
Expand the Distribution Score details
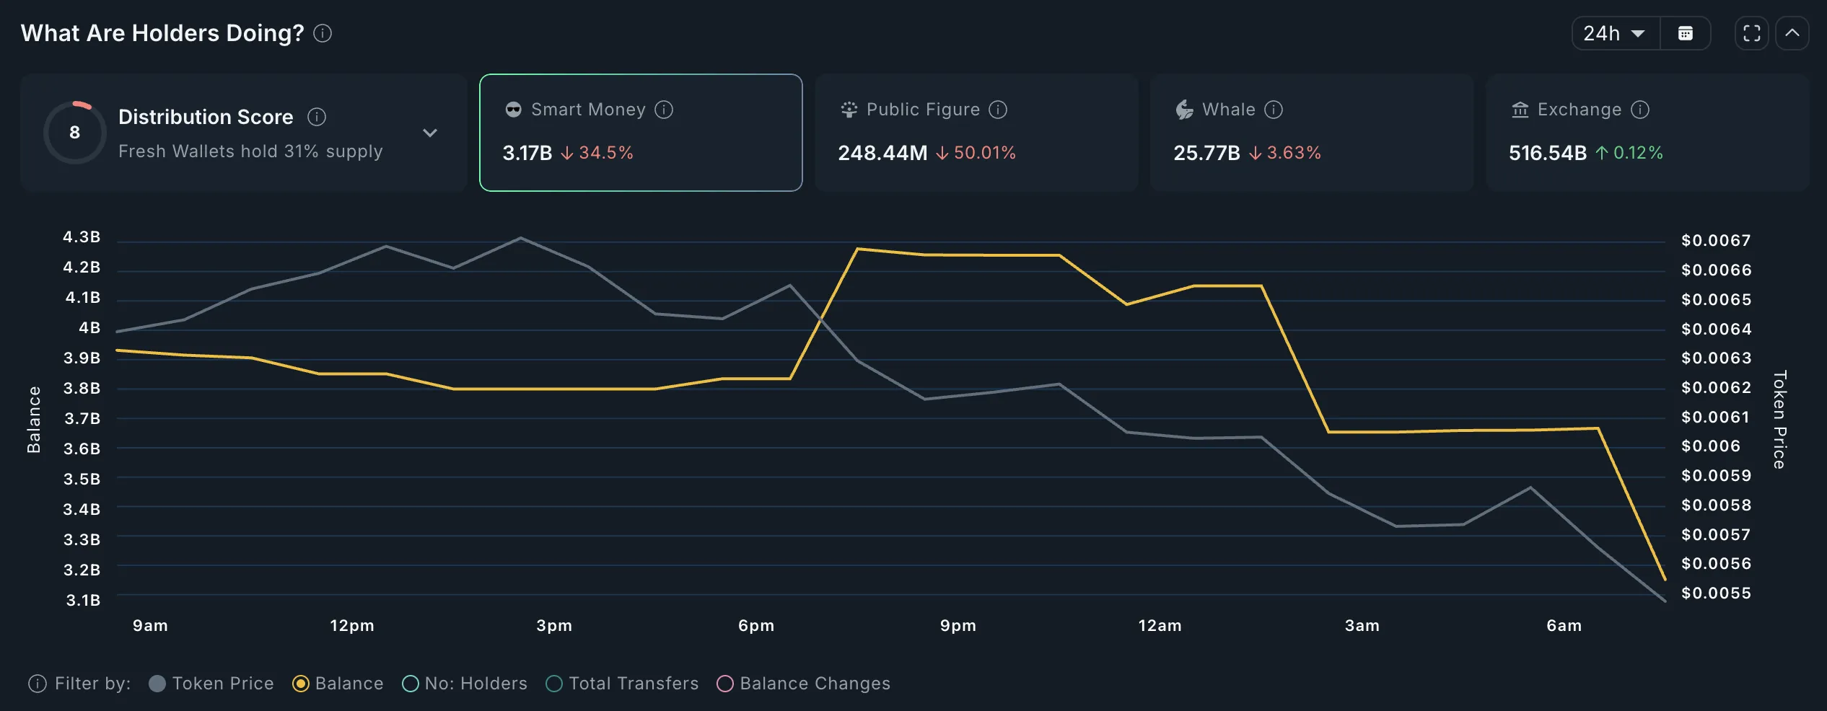pyautogui.click(x=430, y=133)
